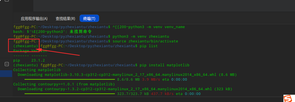Click the '3.9 MB/s' speed value
Screen dimensions: 295x102
151,79
